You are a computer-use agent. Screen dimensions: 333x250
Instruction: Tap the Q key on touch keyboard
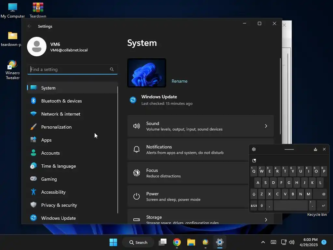coord(254,171)
